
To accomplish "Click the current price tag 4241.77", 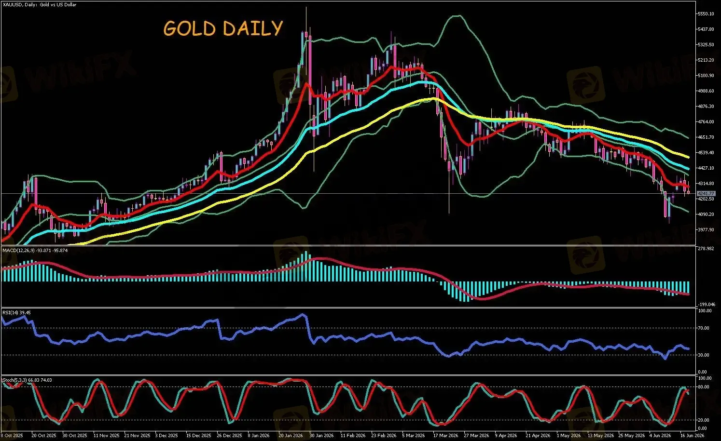I will click(x=706, y=193).
